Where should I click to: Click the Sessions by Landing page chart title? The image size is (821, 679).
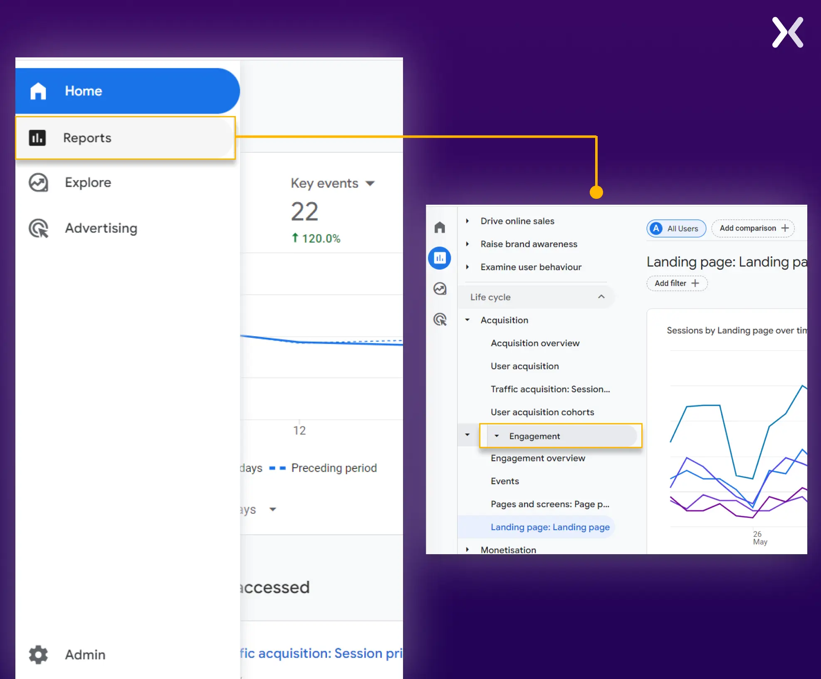coord(737,330)
